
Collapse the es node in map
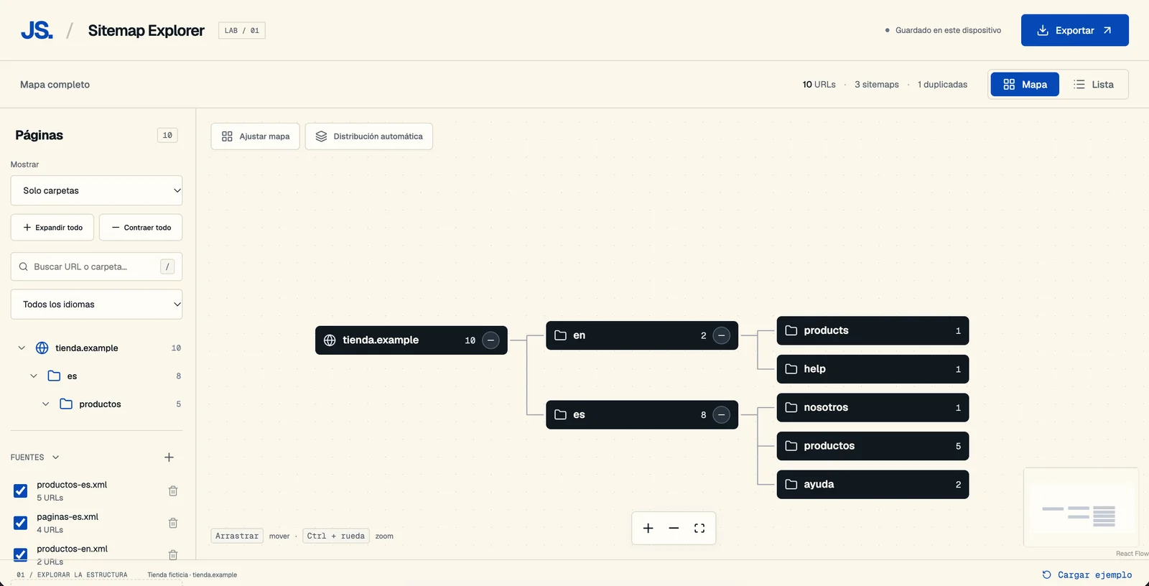point(722,415)
